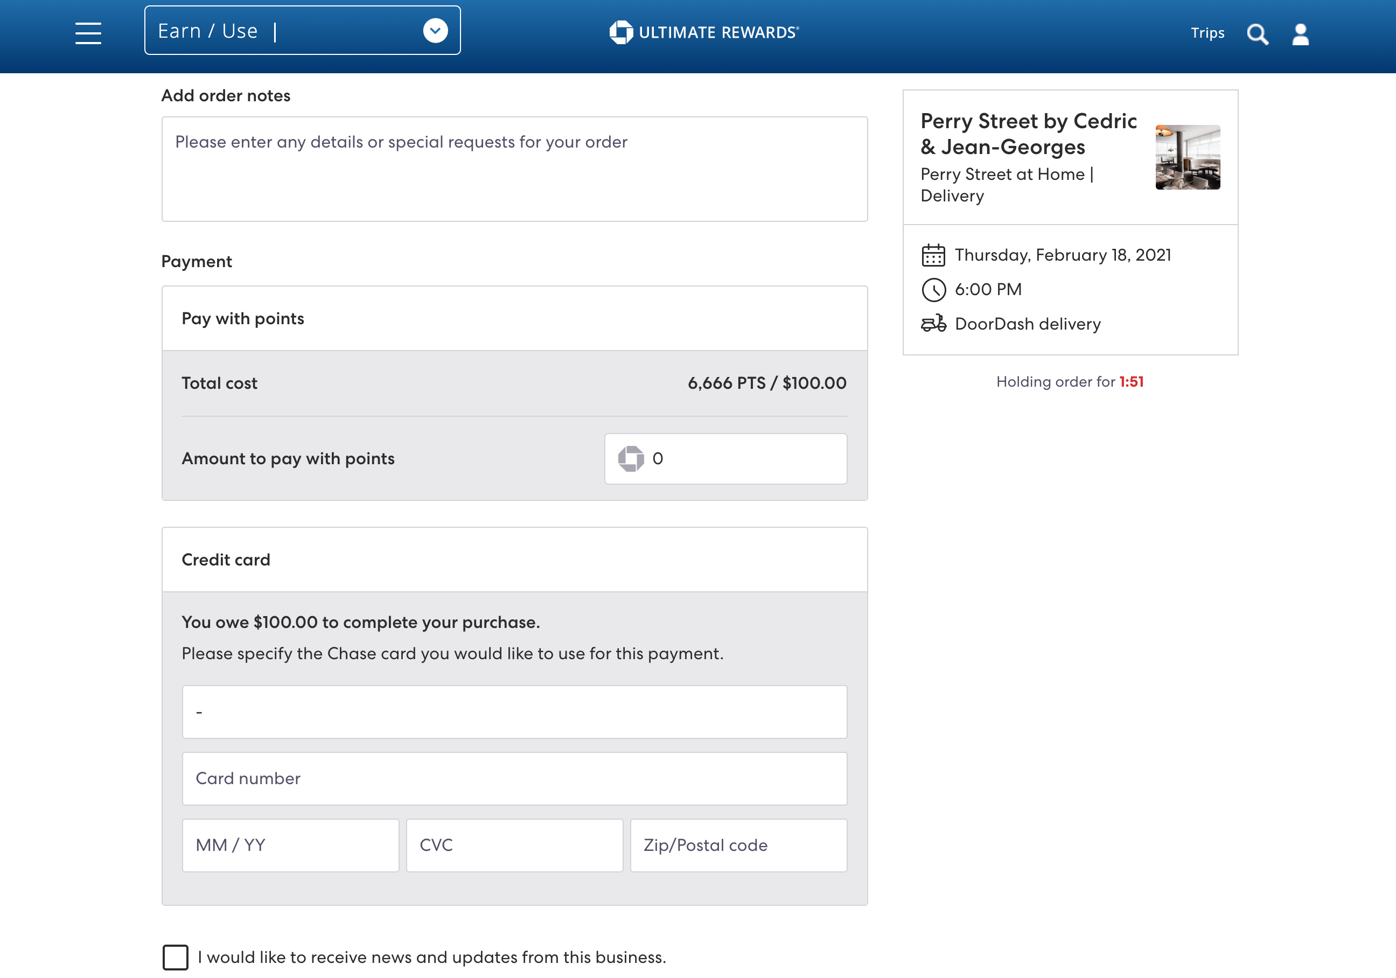Click the DoorDash delivery scooter icon

[933, 324]
